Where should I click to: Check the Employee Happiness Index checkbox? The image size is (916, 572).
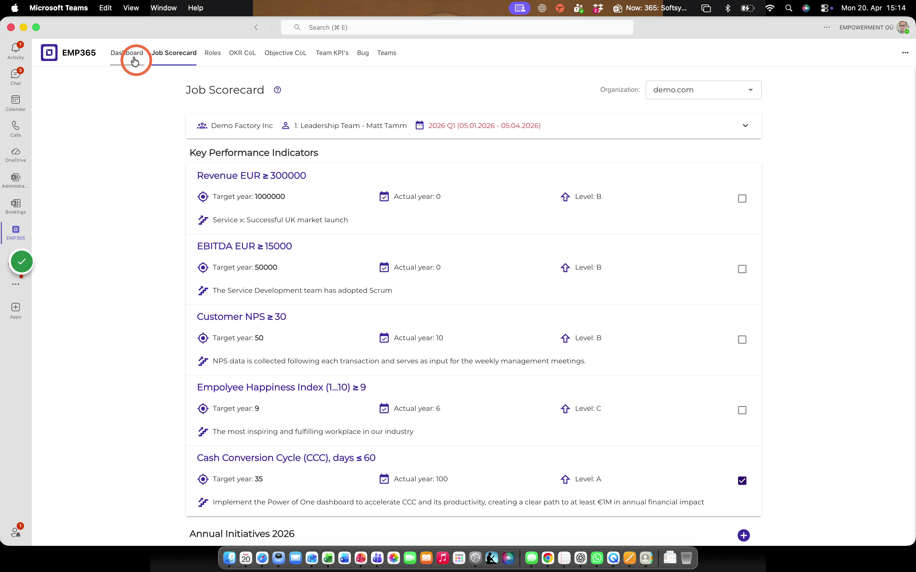(742, 410)
